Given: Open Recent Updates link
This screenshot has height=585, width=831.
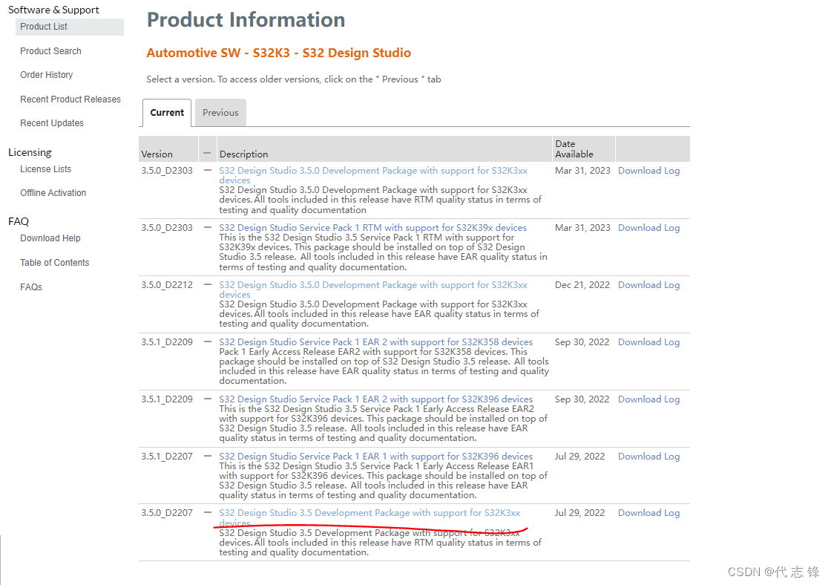Looking at the screenshot, I should click(52, 123).
